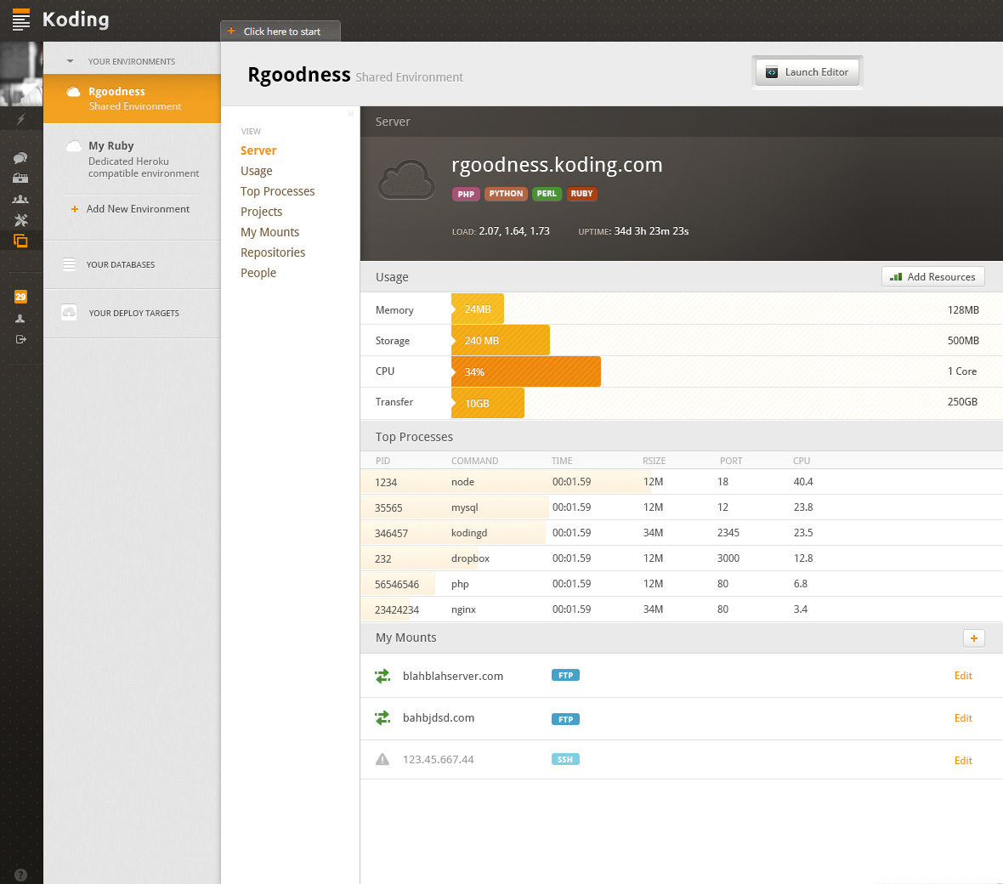Expand the Your Deploy Targets section
This screenshot has width=1003, height=884.
133,314
